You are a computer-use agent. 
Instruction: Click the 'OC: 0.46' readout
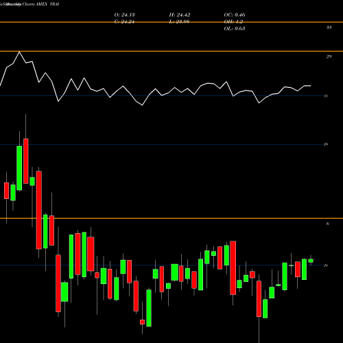point(235,15)
